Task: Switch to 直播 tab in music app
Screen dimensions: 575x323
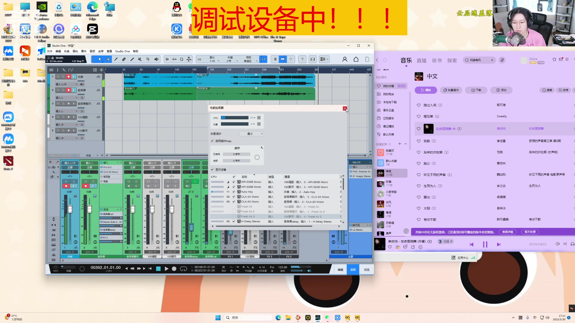Action: click(421, 61)
